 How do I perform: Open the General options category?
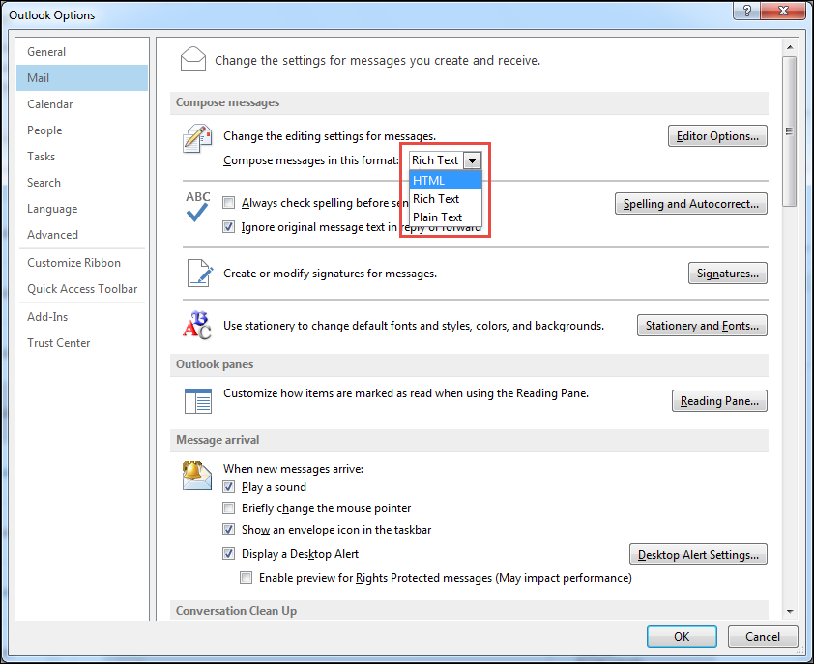click(x=82, y=52)
